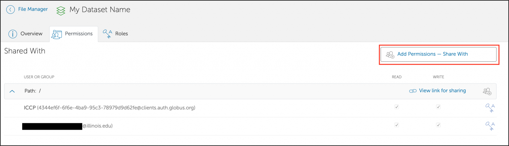Click the add-user icon in the Path row
509x146 pixels.
(487, 91)
